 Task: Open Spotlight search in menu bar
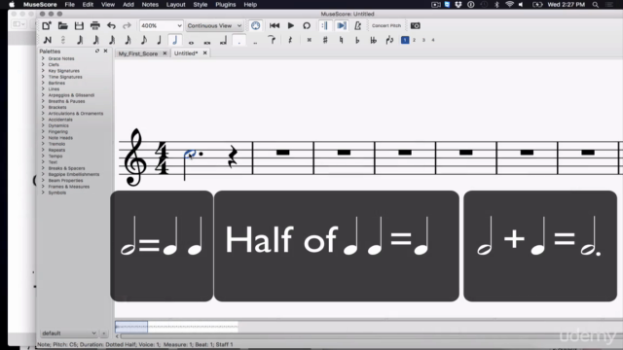coord(595,4)
